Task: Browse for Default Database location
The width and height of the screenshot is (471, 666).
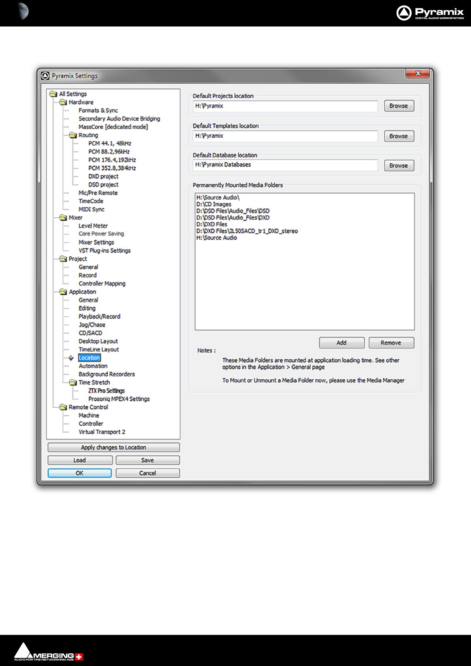Action: (399, 165)
